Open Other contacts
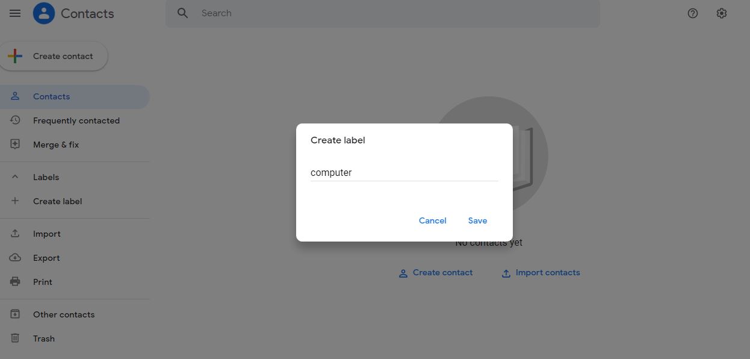This screenshot has width=750, height=359. coord(75,314)
